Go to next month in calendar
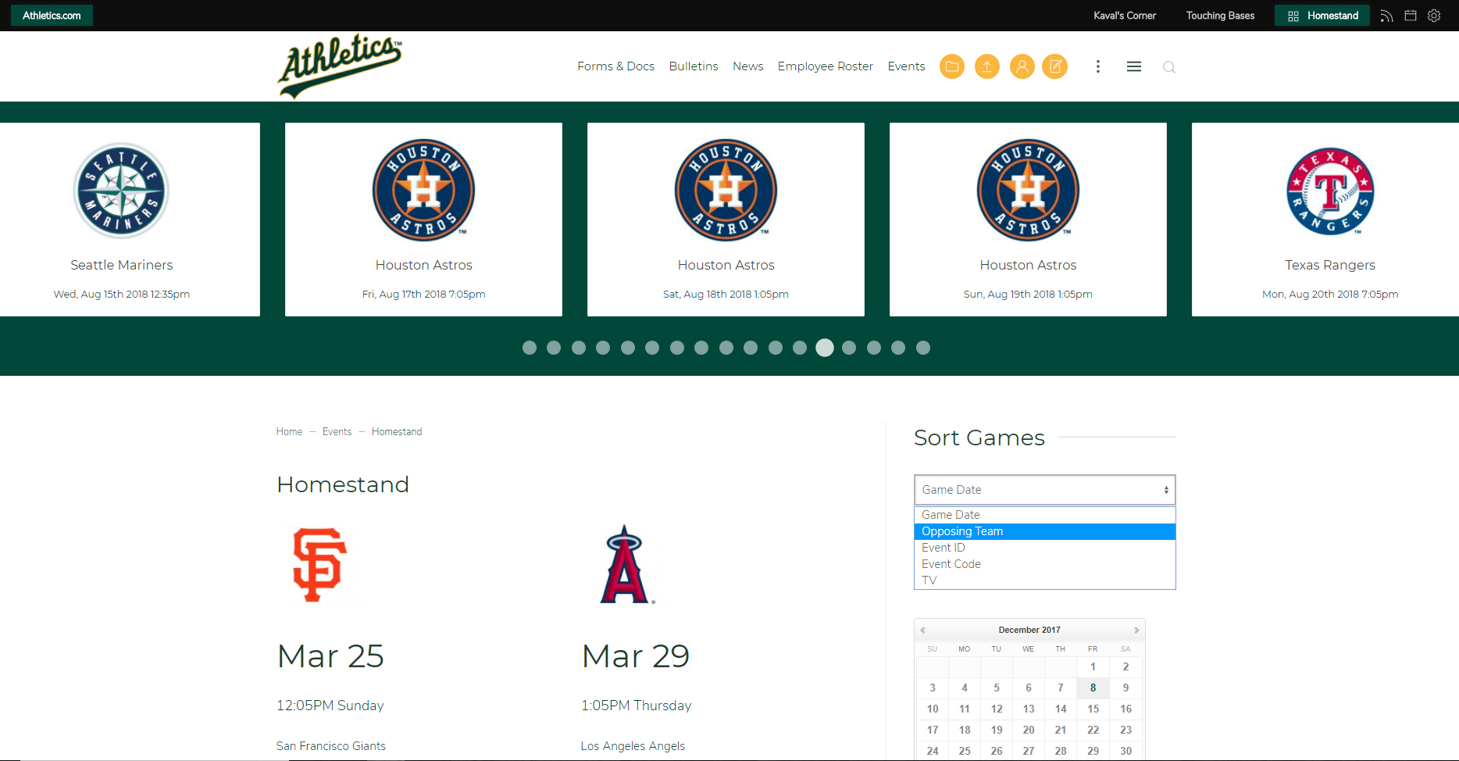The image size is (1459, 761). pyautogui.click(x=1136, y=630)
